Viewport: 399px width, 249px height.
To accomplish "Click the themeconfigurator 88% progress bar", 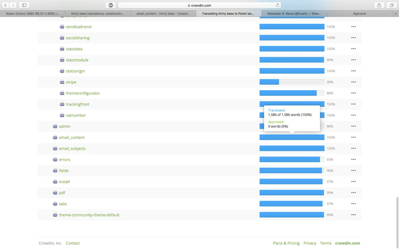I will 292,93.
